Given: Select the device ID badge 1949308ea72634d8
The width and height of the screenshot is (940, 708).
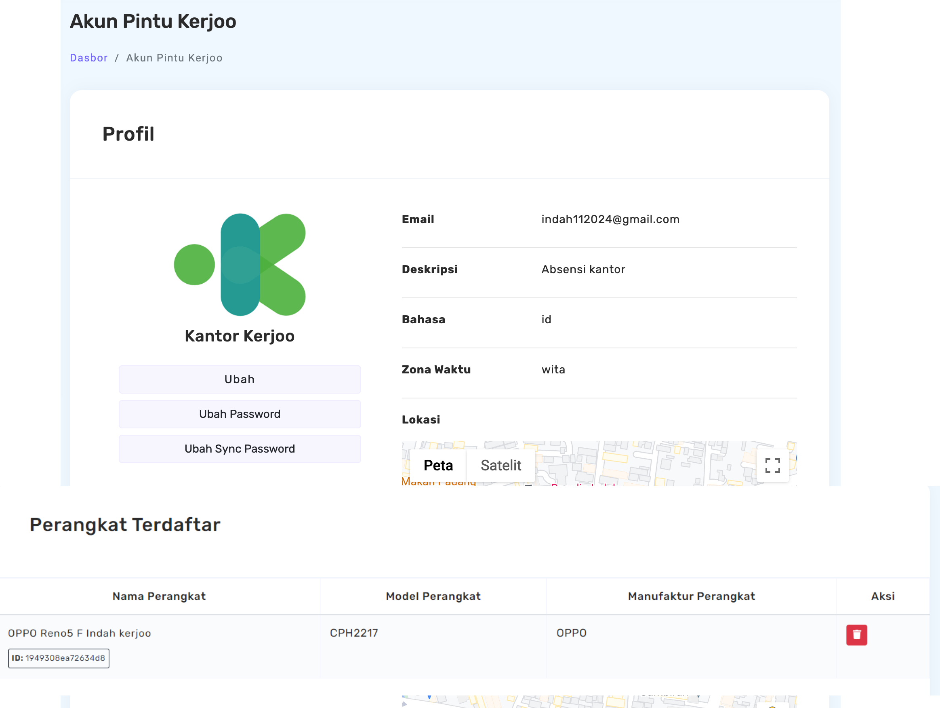Looking at the screenshot, I should [x=59, y=658].
